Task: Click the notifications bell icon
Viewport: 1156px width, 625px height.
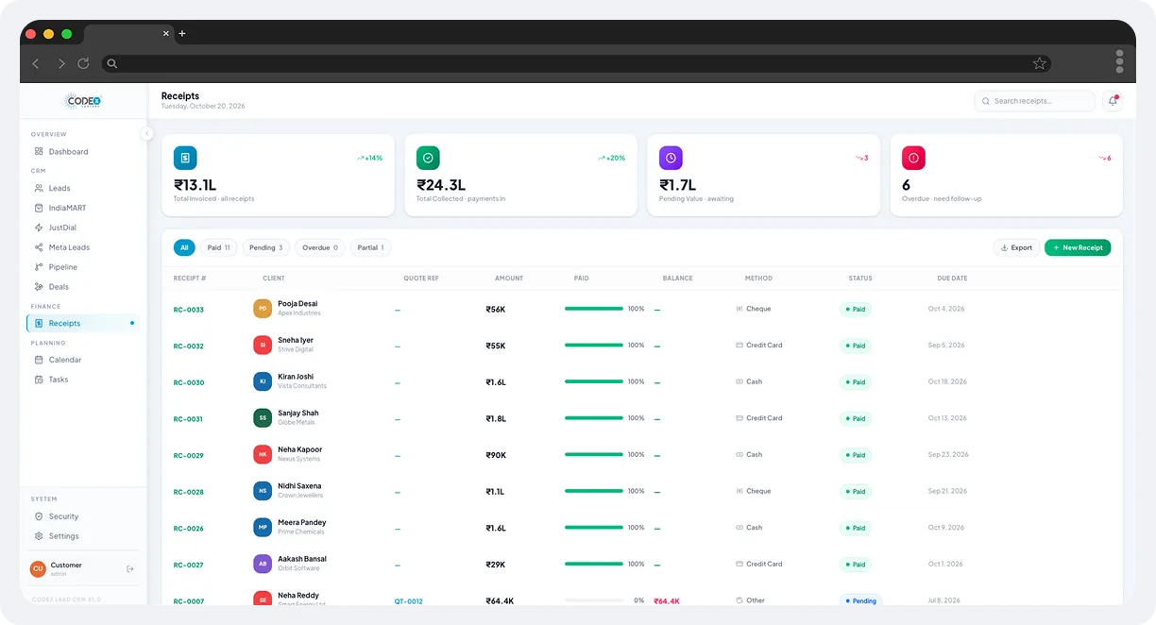Action: [1113, 101]
